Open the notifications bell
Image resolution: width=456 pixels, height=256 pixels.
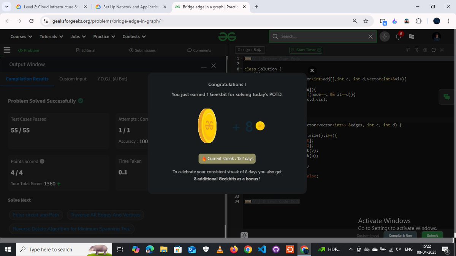click(x=398, y=36)
